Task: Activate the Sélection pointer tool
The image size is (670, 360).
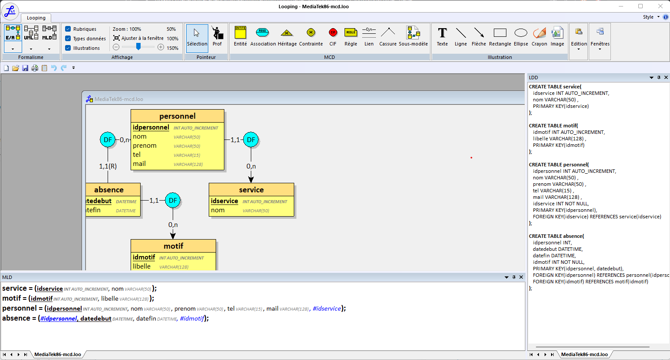Action: click(197, 38)
